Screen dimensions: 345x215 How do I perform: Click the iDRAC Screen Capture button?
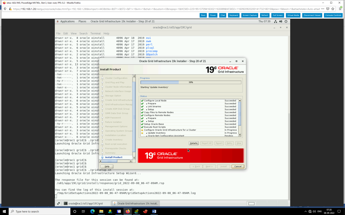[250, 15]
